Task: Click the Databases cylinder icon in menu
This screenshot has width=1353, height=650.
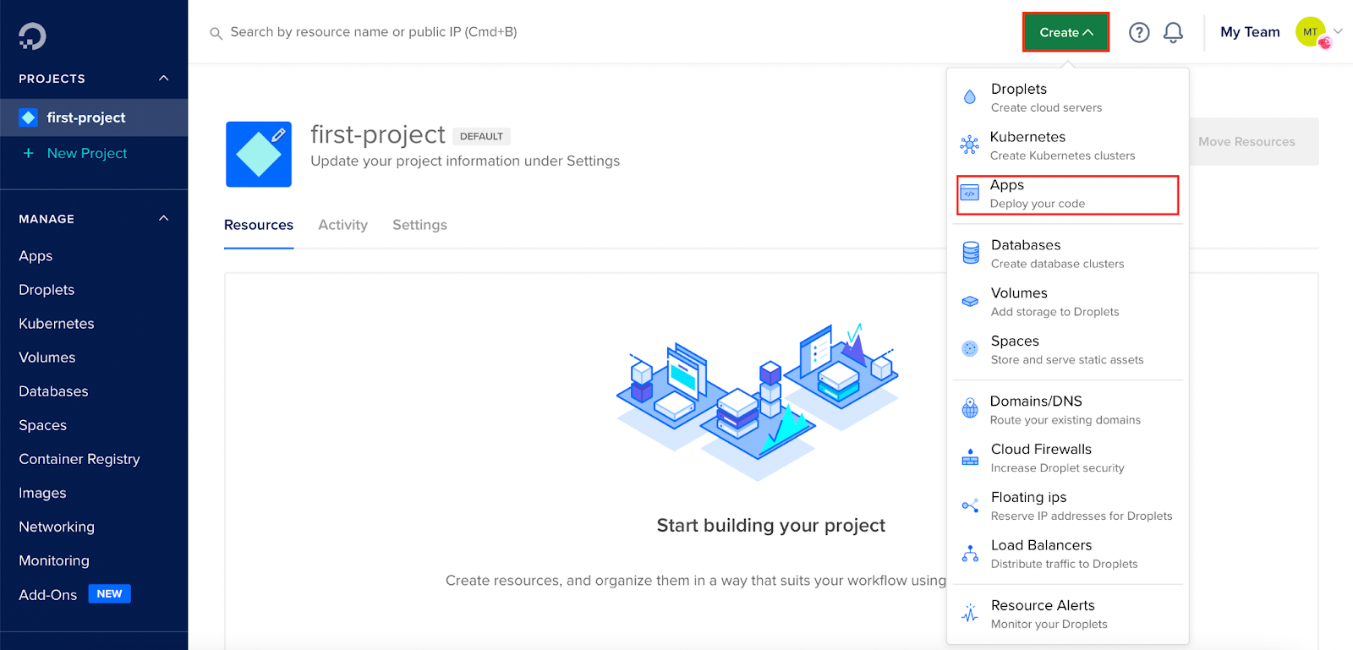Action: 971,253
